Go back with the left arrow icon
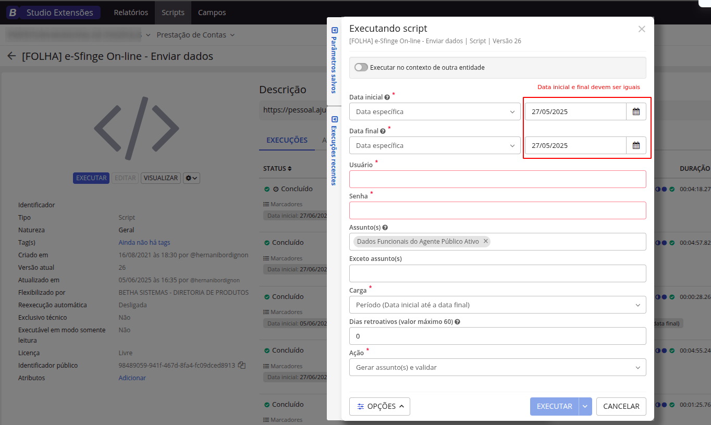The height and width of the screenshot is (425, 711). 11,56
